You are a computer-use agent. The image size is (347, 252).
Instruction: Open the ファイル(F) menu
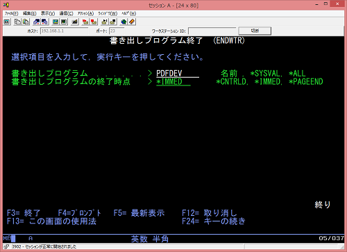point(11,13)
